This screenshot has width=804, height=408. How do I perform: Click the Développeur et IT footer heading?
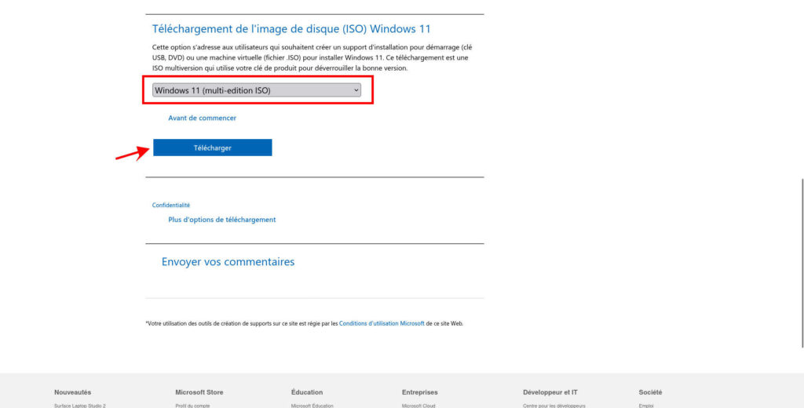550,392
